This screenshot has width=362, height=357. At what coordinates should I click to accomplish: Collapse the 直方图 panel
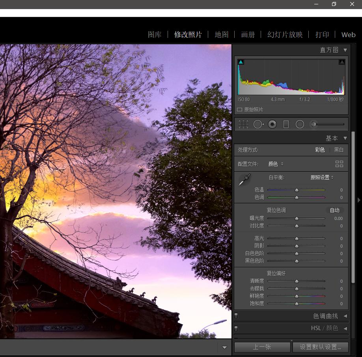[345, 50]
